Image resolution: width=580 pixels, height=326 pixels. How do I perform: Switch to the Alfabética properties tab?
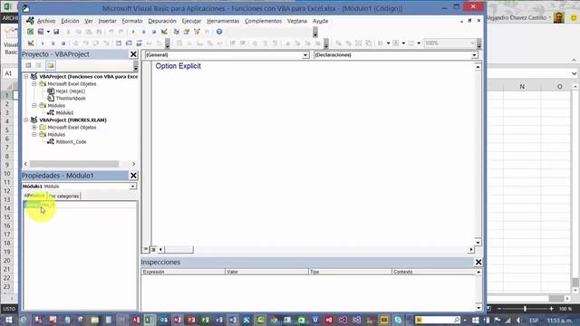pos(34,196)
